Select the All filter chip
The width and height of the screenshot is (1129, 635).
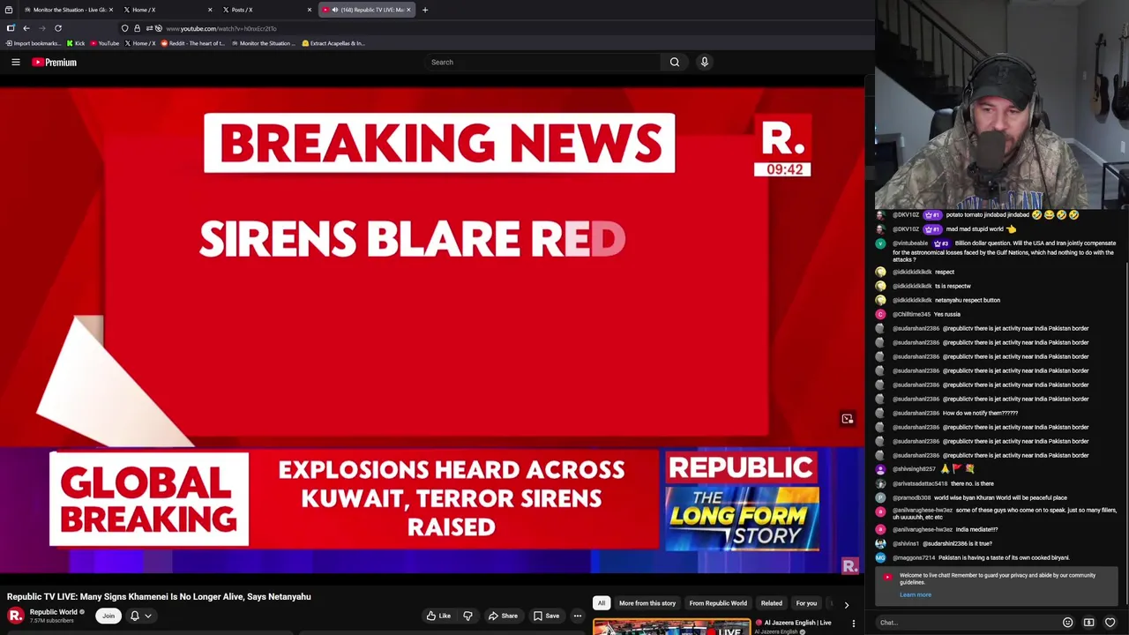[601, 603]
